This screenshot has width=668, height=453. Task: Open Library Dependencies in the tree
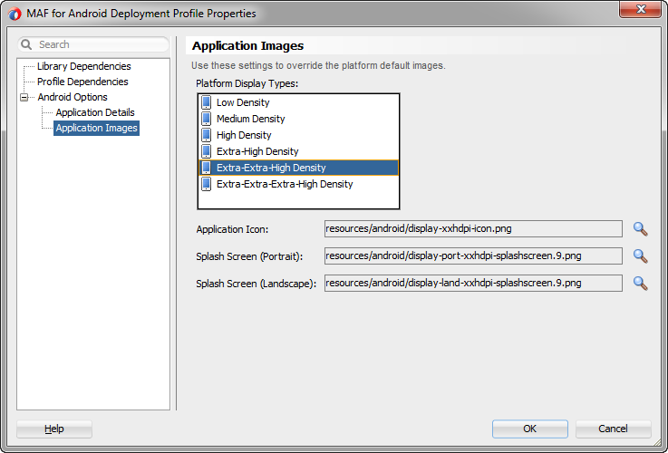pos(84,66)
